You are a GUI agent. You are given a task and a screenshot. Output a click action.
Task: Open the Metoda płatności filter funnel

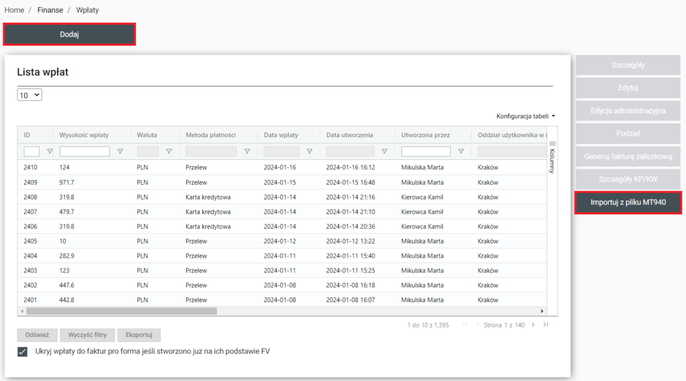click(x=247, y=151)
